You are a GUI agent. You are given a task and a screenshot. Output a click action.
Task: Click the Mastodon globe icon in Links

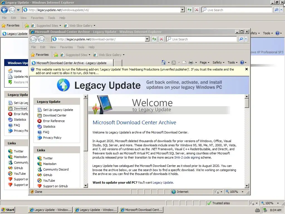(x=40, y=164)
